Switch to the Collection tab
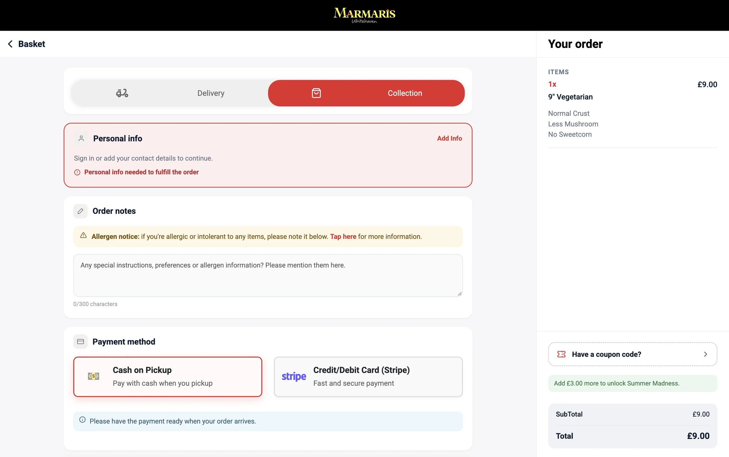This screenshot has height=457, width=729. pyautogui.click(x=366, y=93)
